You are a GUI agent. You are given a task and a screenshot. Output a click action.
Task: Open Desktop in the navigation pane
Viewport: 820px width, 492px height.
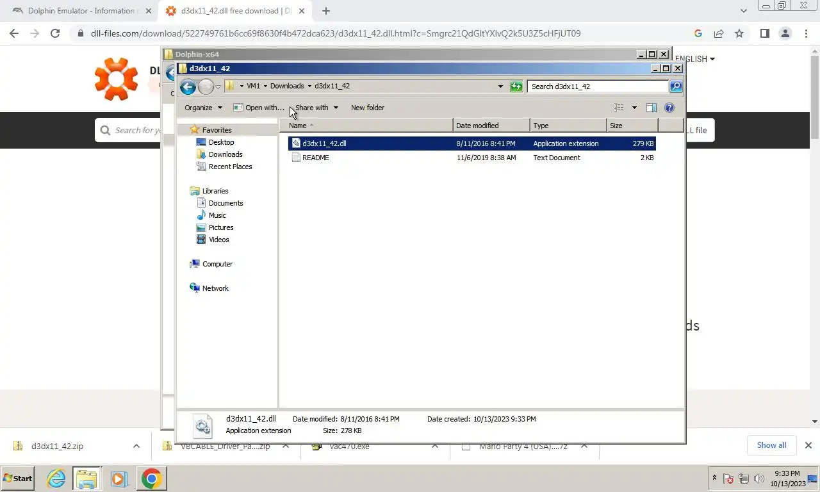click(221, 142)
